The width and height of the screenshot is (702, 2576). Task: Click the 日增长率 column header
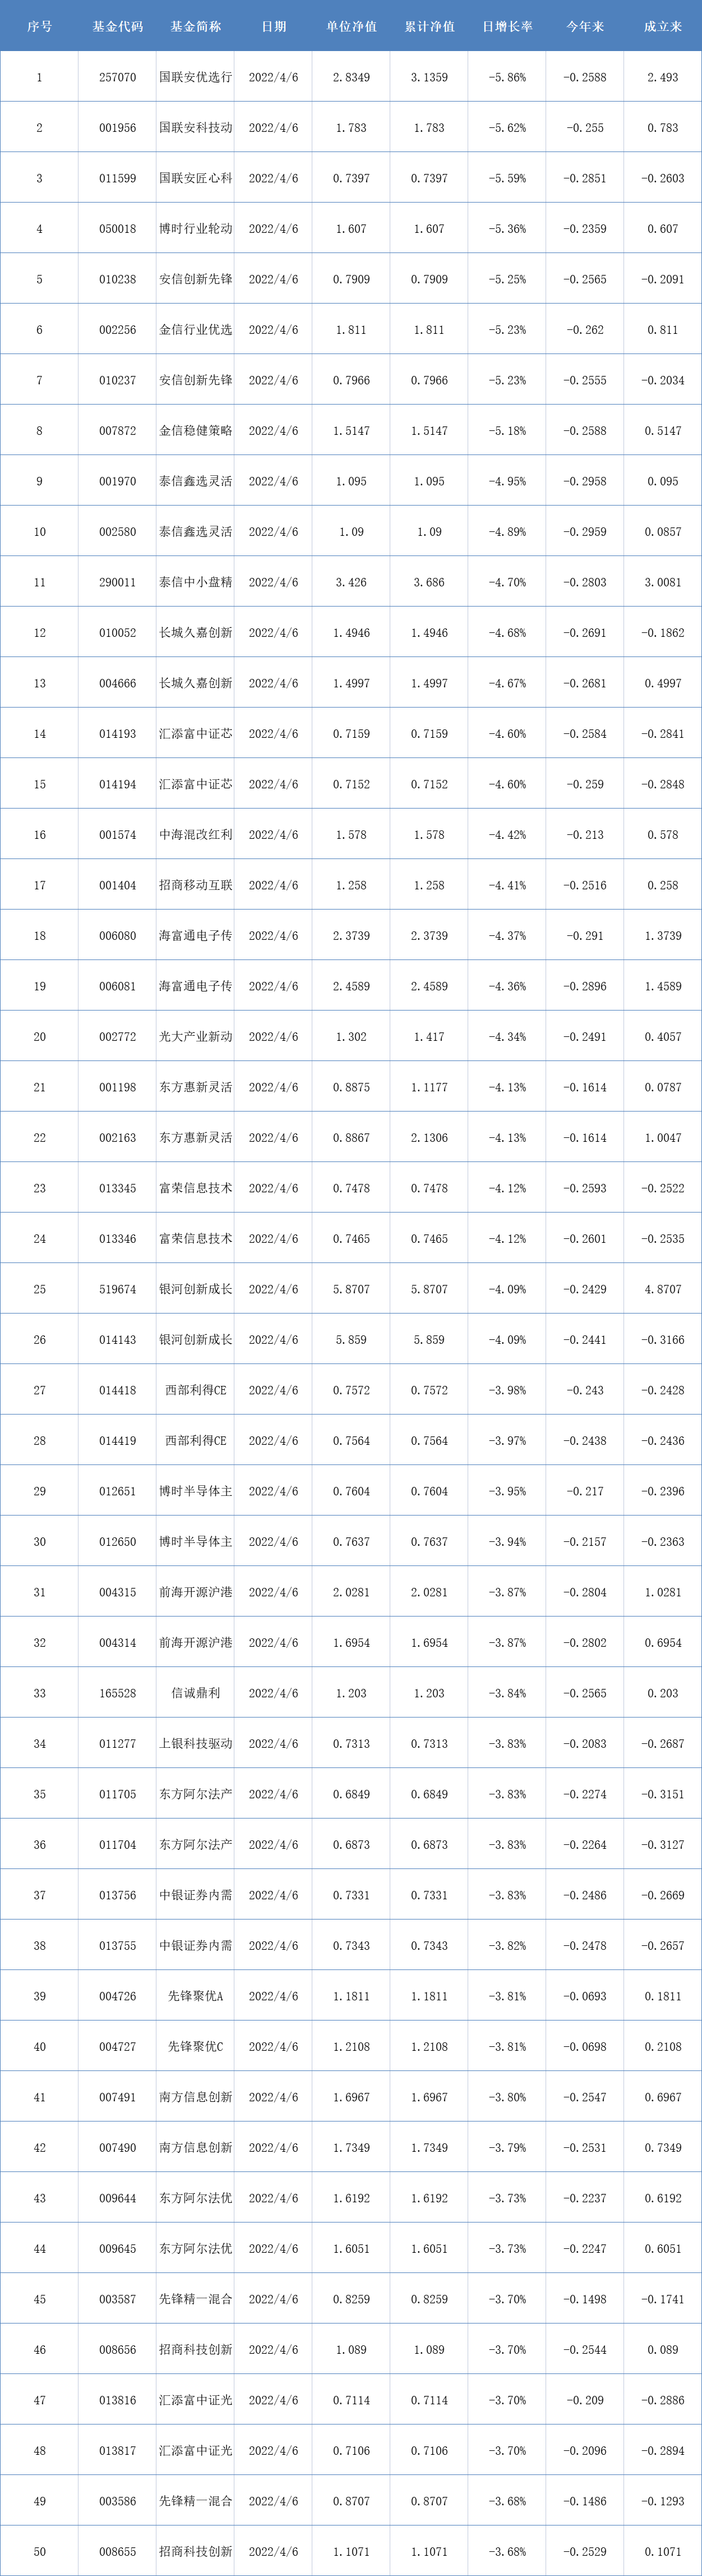(x=507, y=26)
